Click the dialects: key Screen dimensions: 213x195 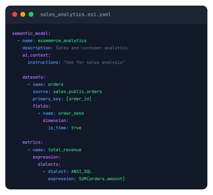pyautogui.click(x=49, y=164)
